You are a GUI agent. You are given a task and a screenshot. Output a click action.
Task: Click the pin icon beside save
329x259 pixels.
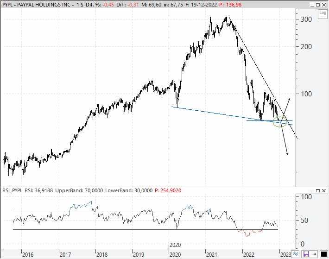point(314,254)
